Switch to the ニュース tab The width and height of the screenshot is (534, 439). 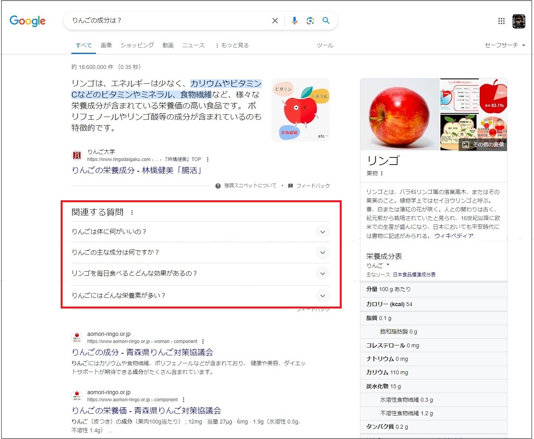[x=193, y=45]
